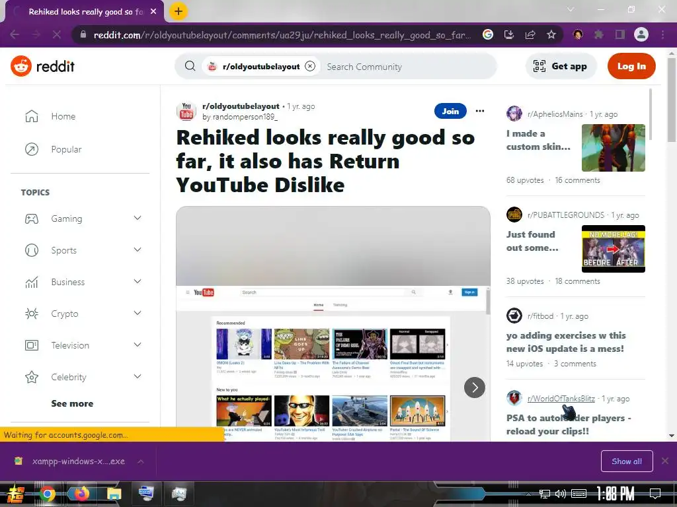677x507 pixels.
Task: Click the search magnifier icon
Action: coord(190,66)
